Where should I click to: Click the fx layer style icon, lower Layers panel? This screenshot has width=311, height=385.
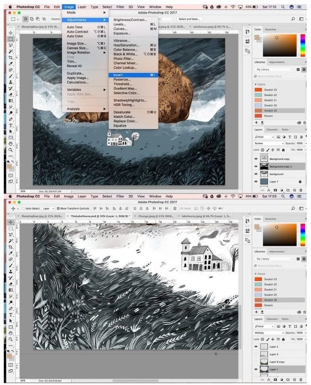(269, 380)
